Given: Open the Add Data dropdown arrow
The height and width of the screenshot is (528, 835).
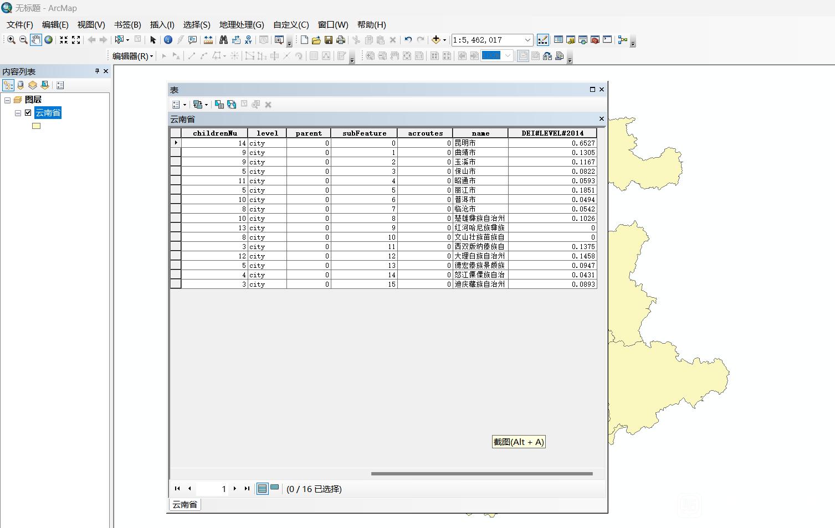Looking at the screenshot, I should (x=444, y=40).
